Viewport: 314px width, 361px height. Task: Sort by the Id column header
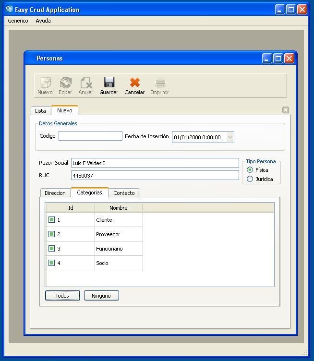71,208
